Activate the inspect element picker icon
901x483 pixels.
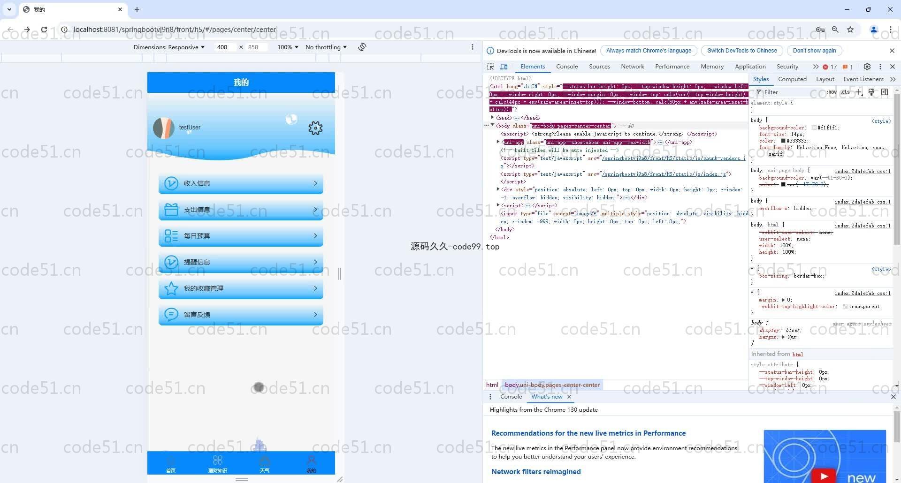490,67
